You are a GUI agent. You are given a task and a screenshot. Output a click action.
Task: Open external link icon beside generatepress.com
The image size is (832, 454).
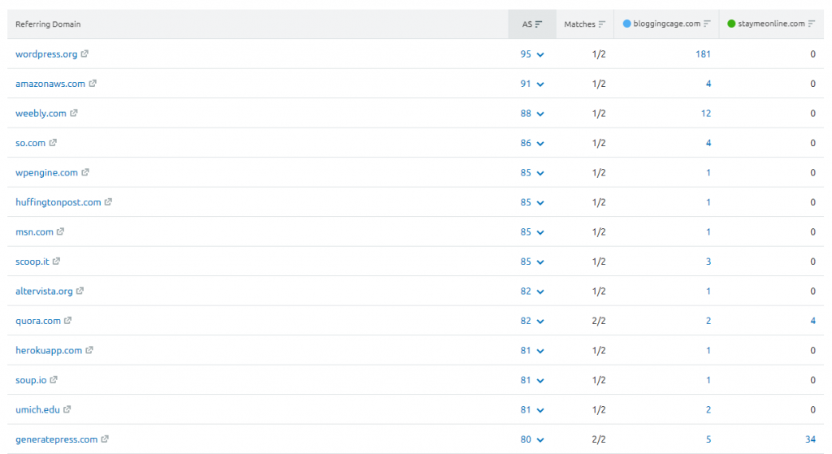click(105, 439)
